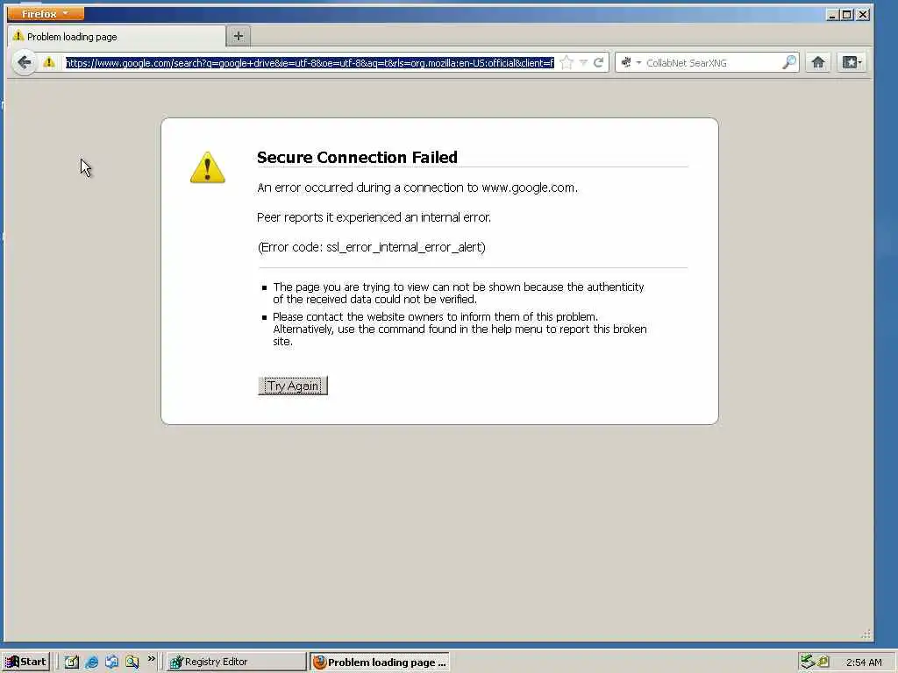Click the first system tray network icon

pos(808,662)
